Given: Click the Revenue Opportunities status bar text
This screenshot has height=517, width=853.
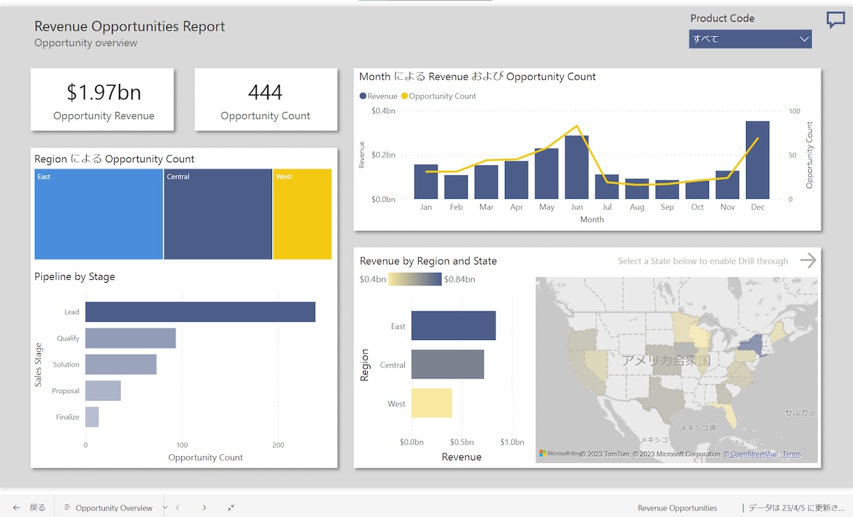Looking at the screenshot, I should (x=678, y=508).
